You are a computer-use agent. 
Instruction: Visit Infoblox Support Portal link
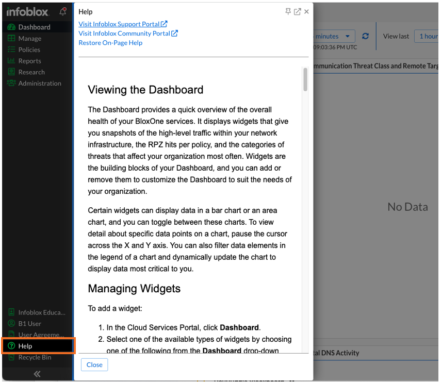123,24
